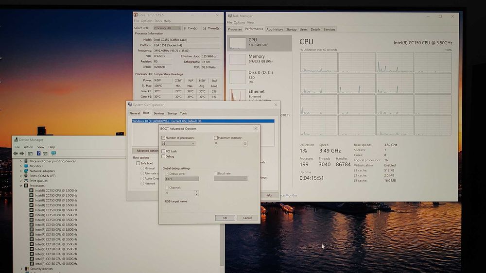Expand the Network adapters node
Screen dimensions: 486x273
click(x=21, y=171)
